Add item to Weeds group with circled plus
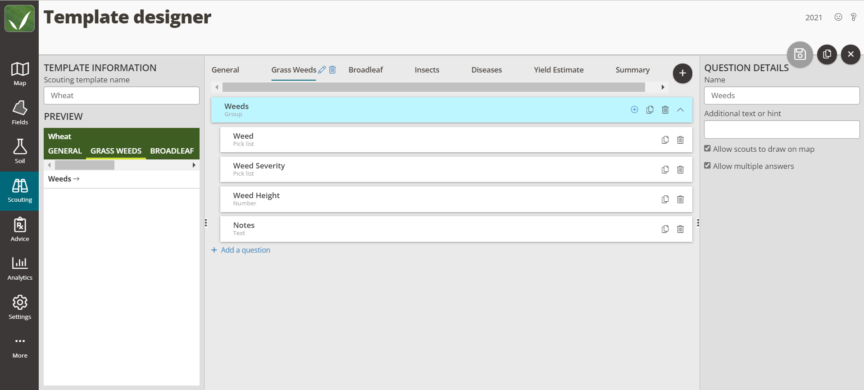The height and width of the screenshot is (390, 864). pos(634,109)
